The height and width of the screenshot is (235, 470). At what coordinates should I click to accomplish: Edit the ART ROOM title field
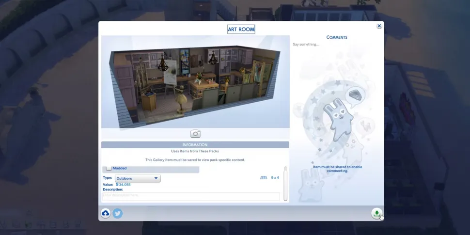(241, 29)
